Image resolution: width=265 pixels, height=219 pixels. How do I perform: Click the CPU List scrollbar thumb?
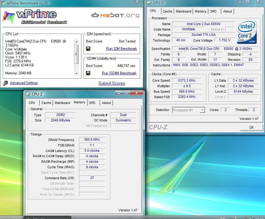77,54
